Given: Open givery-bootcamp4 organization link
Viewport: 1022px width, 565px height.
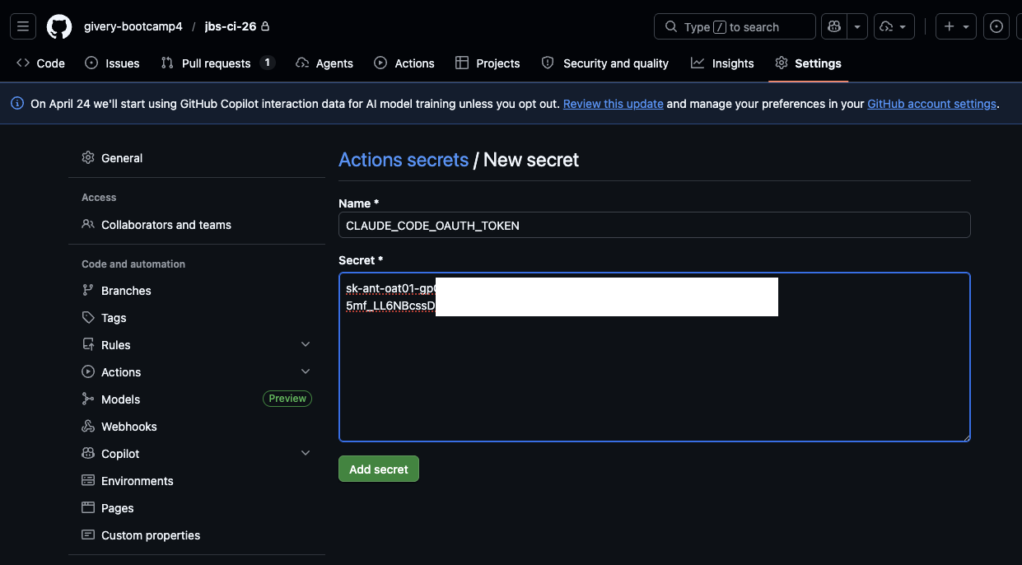Looking at the screenshot, I should 133,26.
